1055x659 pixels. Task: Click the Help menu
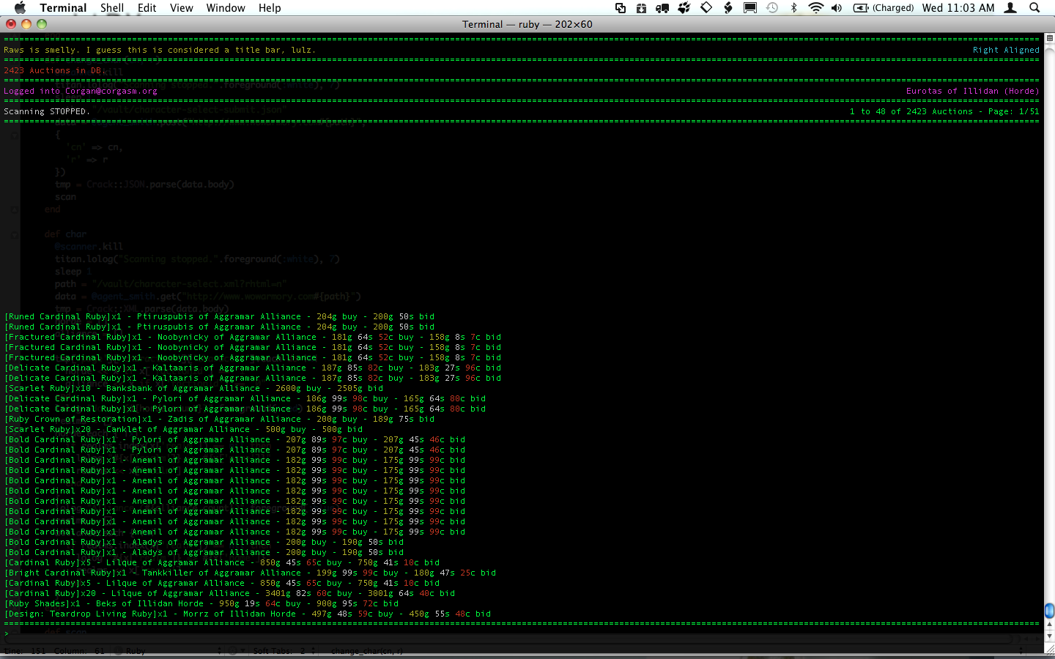269,8
